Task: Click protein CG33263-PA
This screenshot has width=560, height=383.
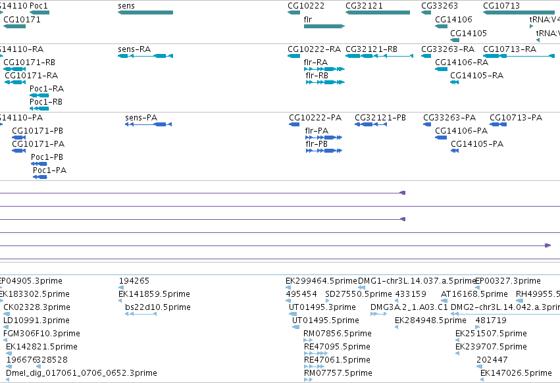Action: coord(449,118)
